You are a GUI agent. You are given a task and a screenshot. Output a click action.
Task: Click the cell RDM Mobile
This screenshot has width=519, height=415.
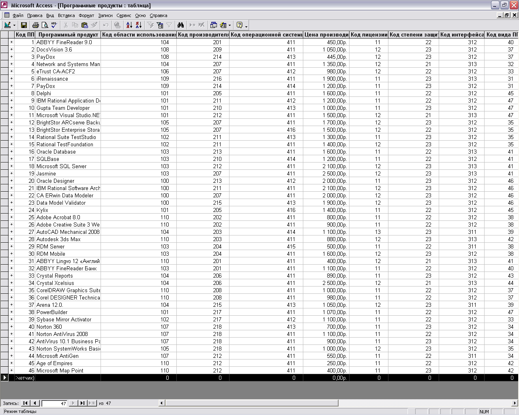click(x=68, y=254)
